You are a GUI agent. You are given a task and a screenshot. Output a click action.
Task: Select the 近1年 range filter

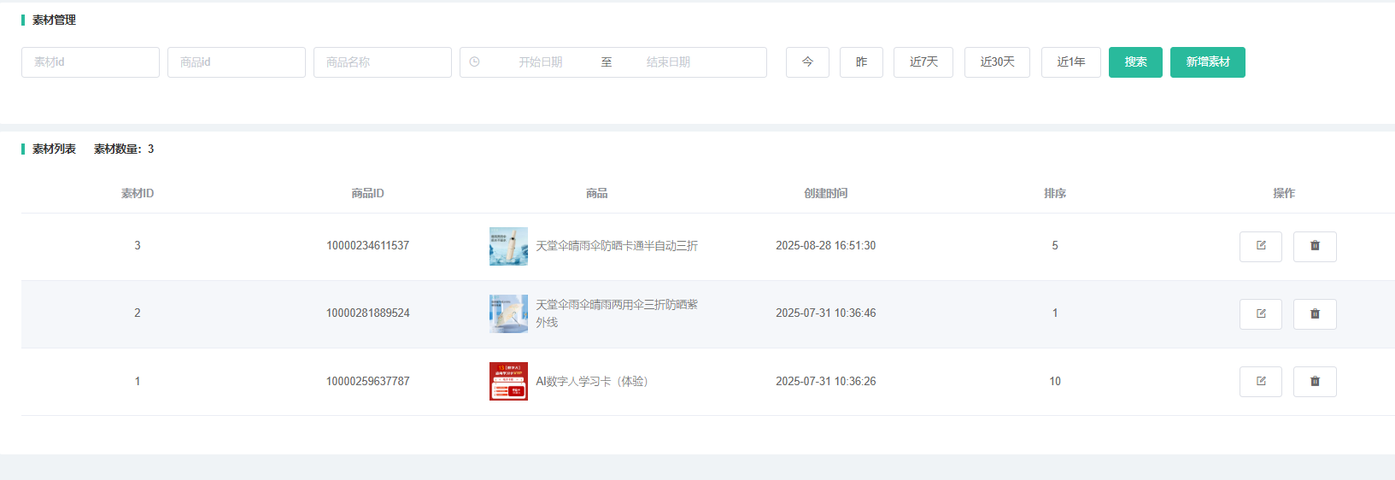1070,62
